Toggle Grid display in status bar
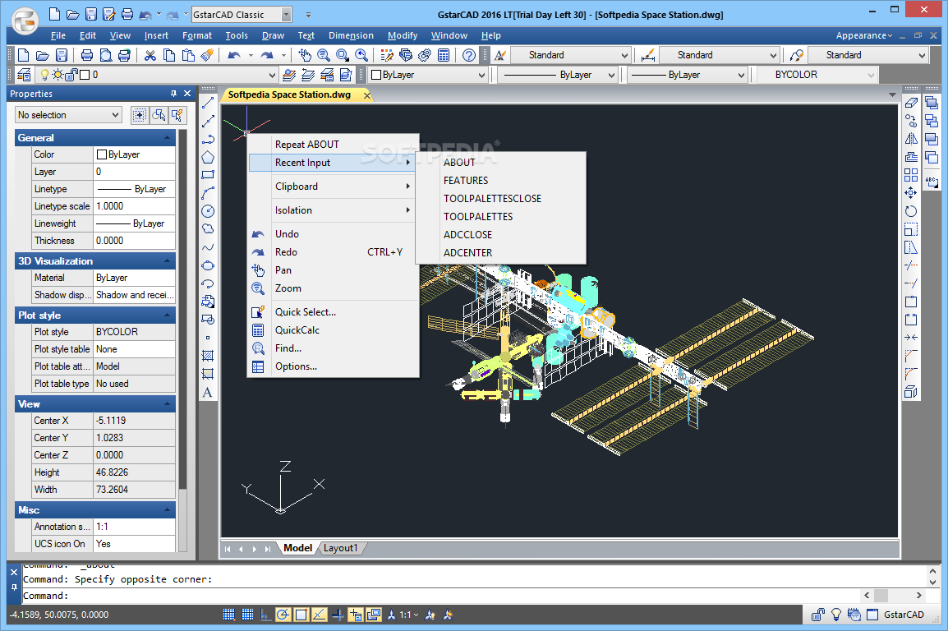The width and height of the screenshot is (948, 631). click(247, 615)
